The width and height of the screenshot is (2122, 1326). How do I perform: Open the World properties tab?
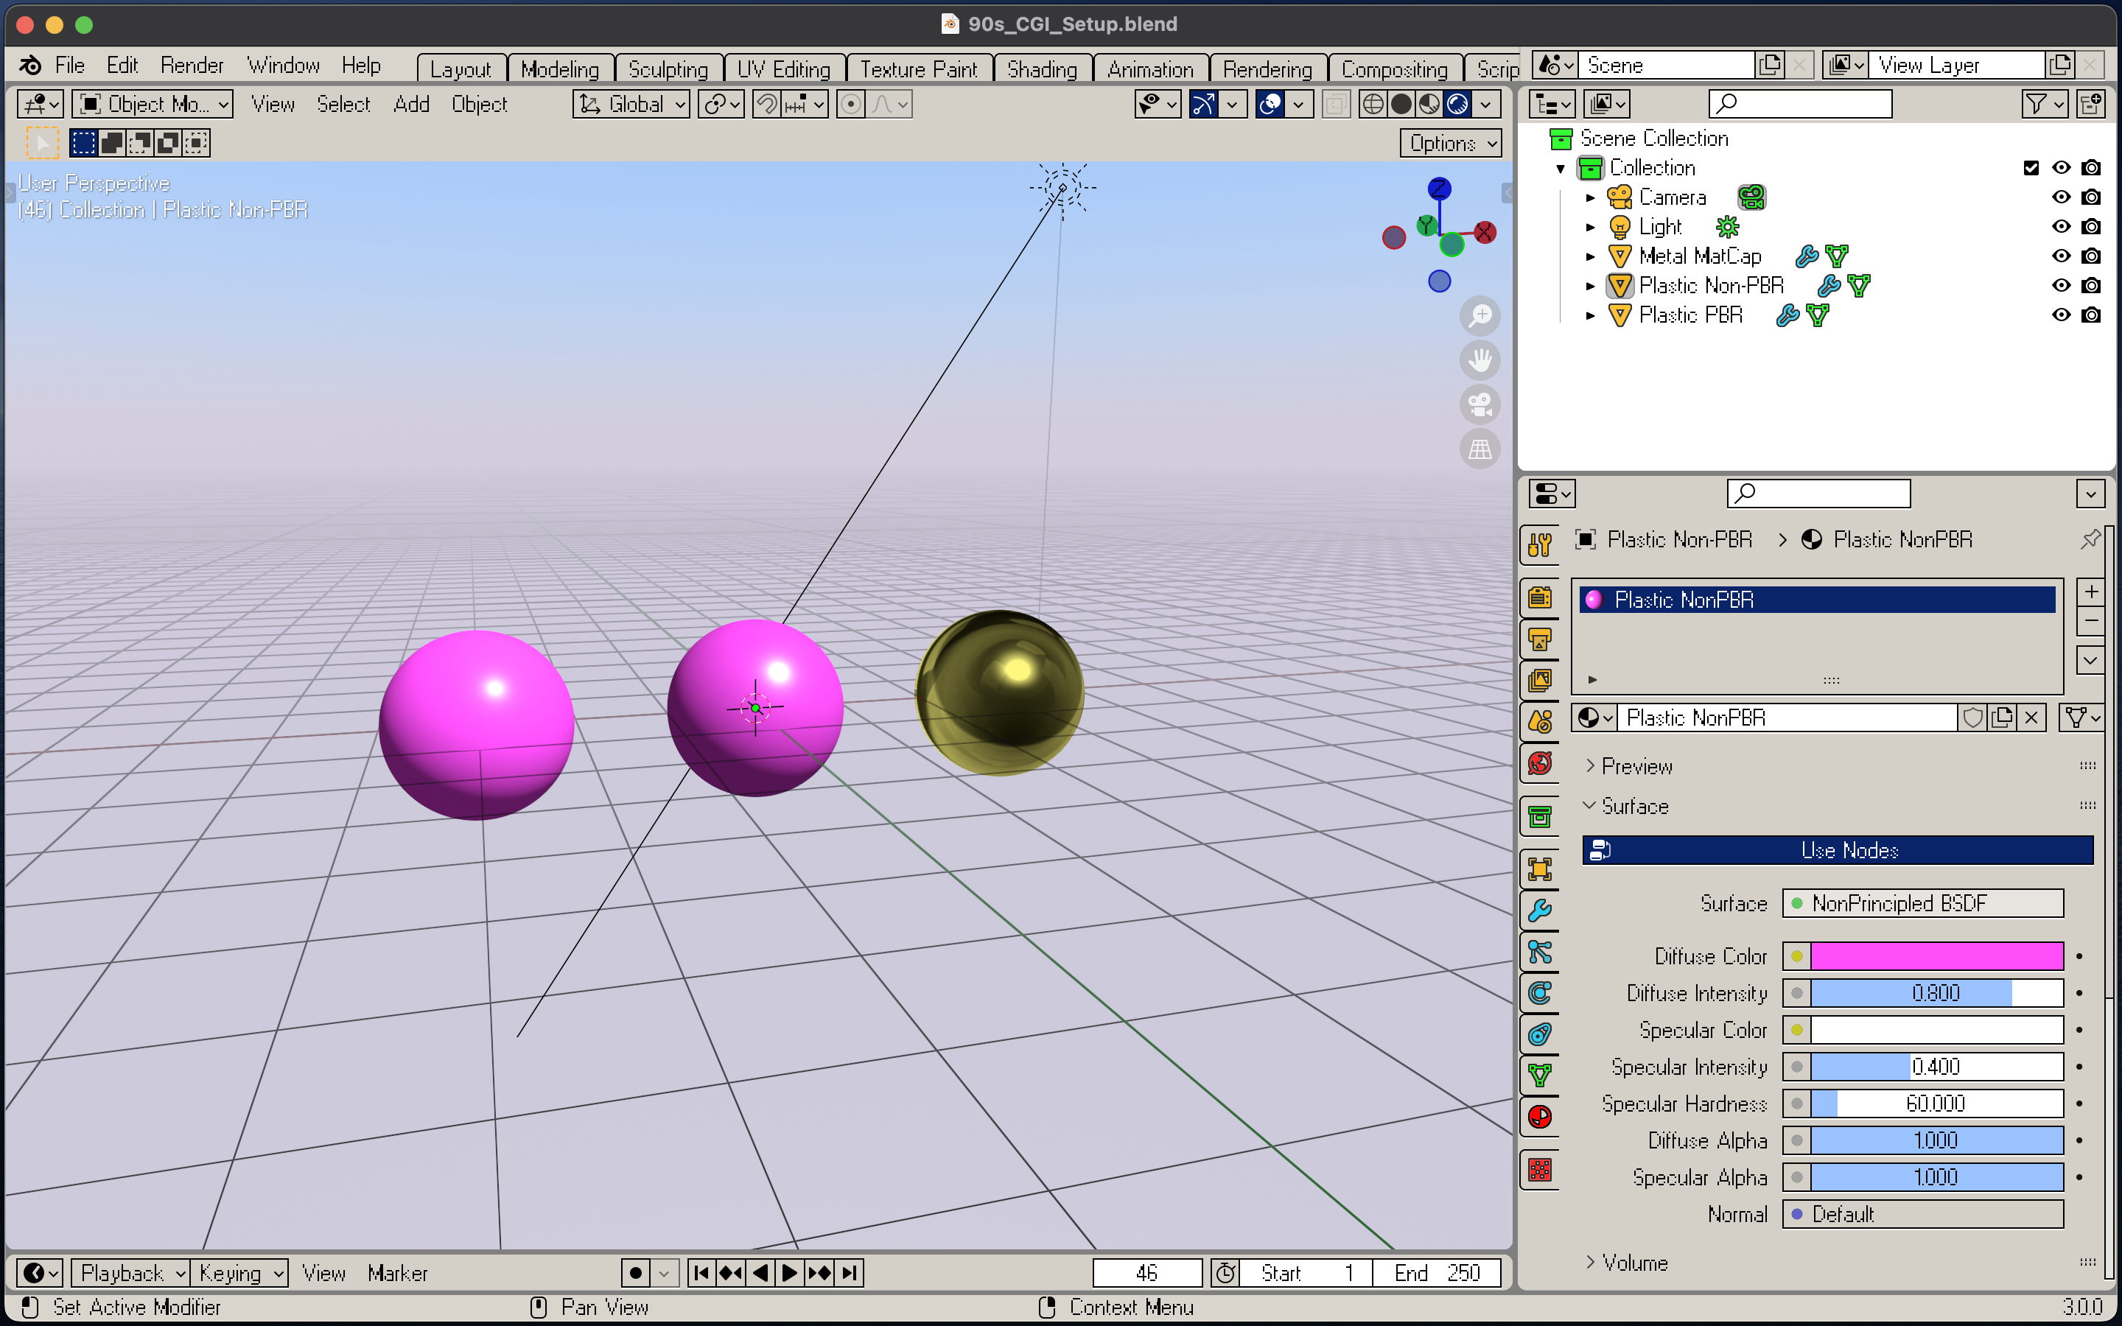(1540, 763)
